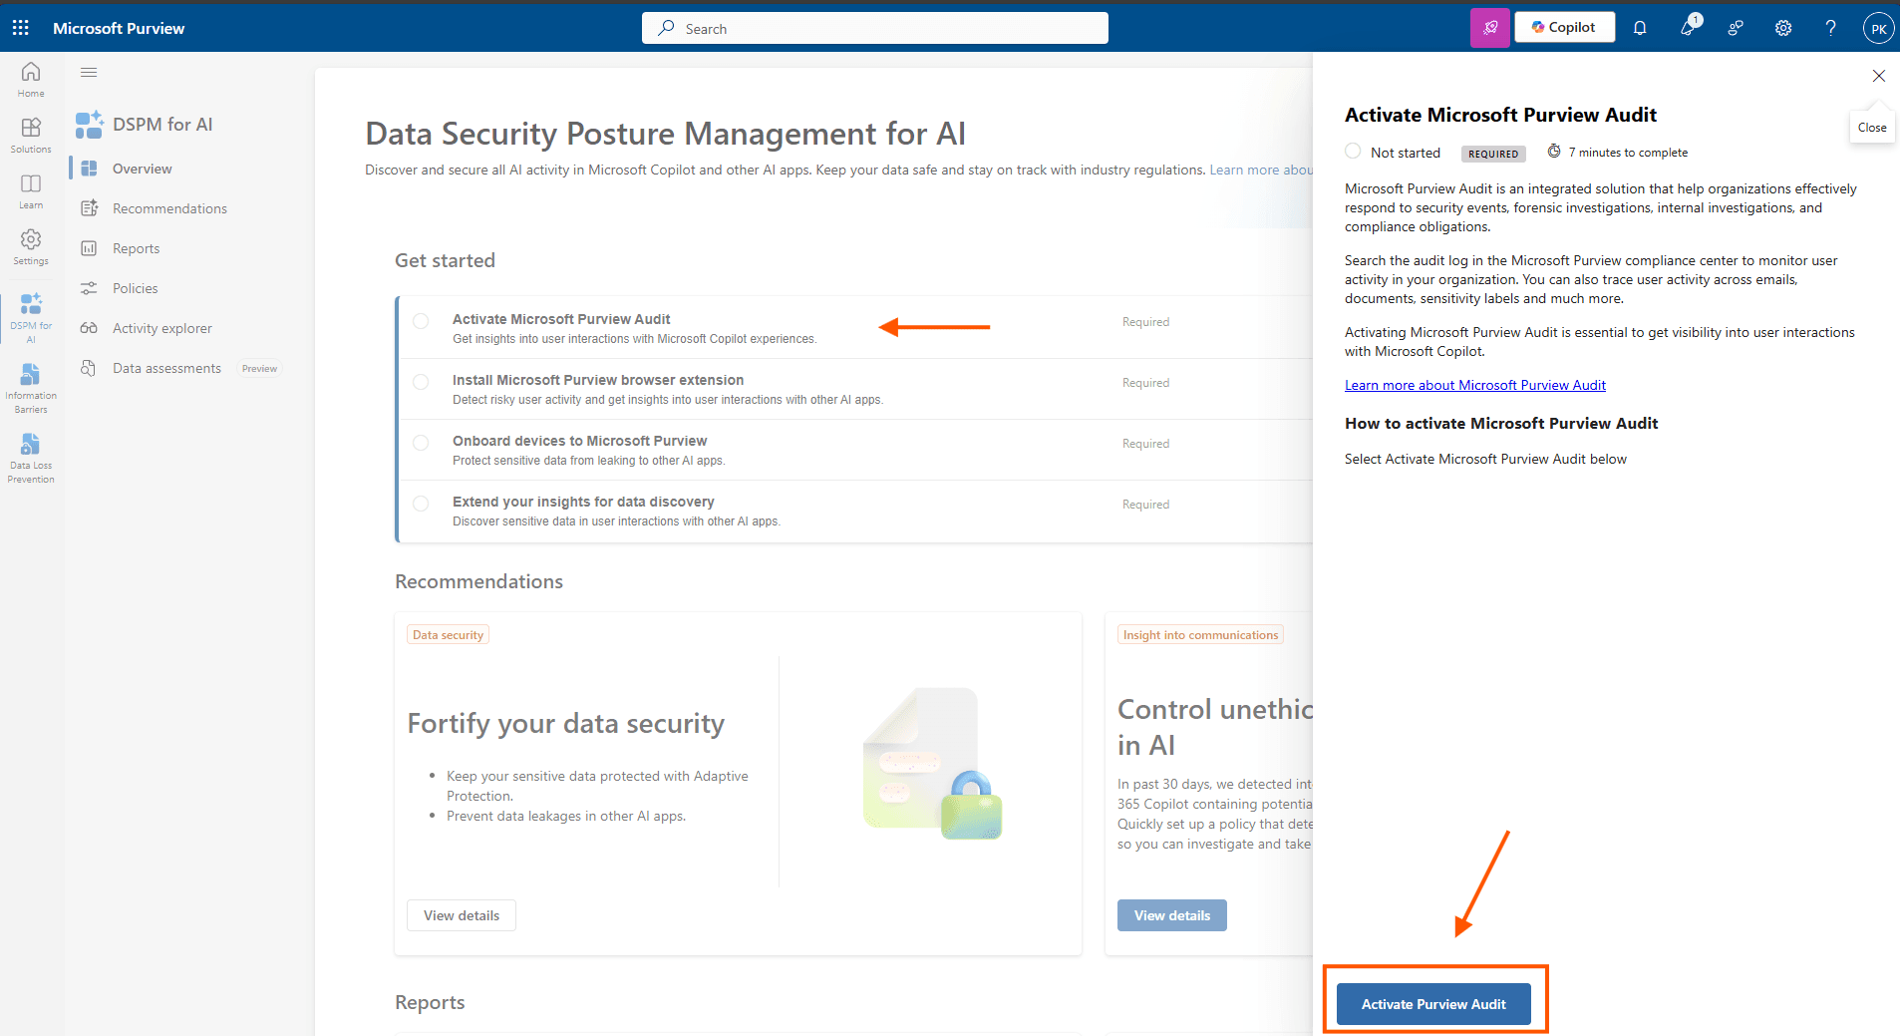Open header settings gear icon
Screen dimensions: 1900x1036
coord(1783,28)
